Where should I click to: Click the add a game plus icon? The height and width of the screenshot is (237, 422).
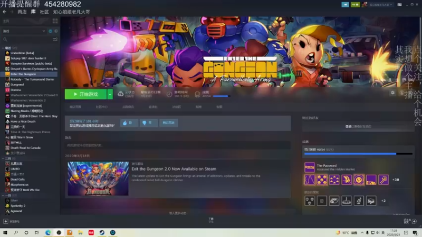click(x=6, y=221)
